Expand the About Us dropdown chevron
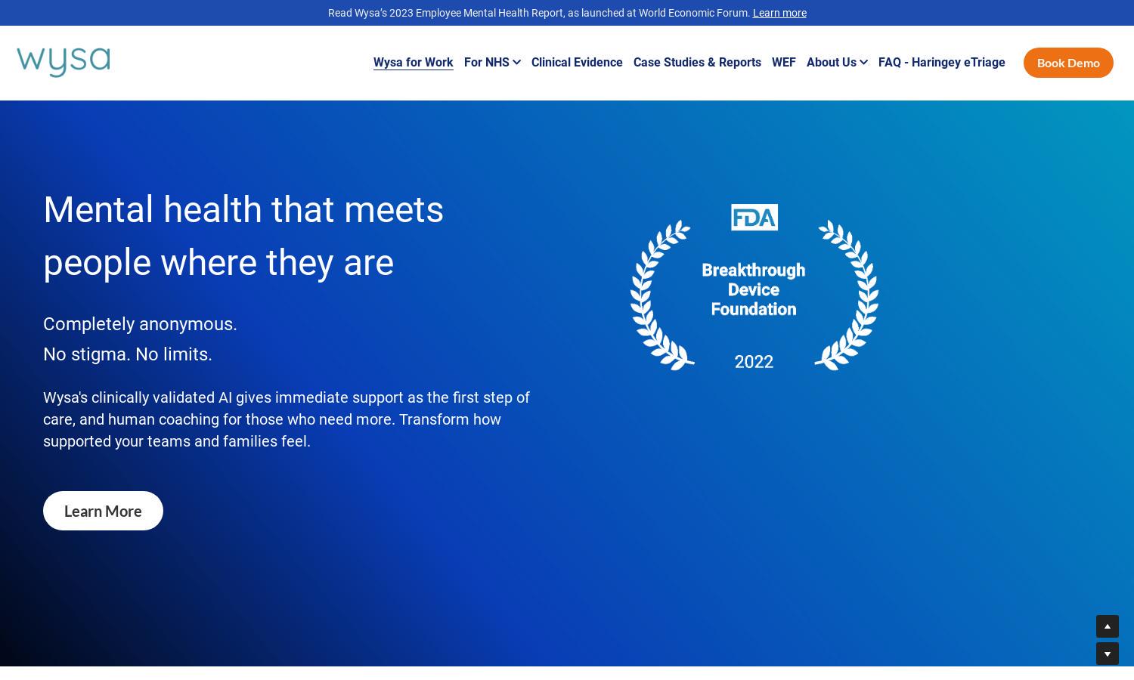 [x=863, y=63]
